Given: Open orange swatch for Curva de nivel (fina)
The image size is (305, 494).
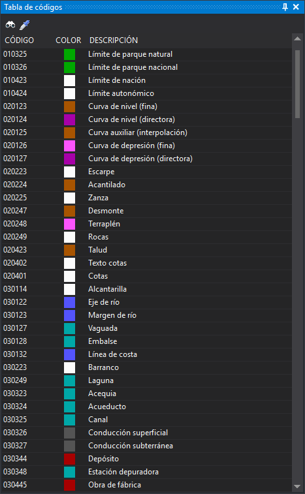Looking at the screenshot, I should pyautogui.click(x=69, y=106).
